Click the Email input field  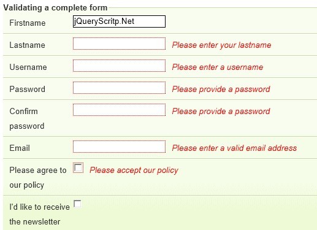coord(119,147)
